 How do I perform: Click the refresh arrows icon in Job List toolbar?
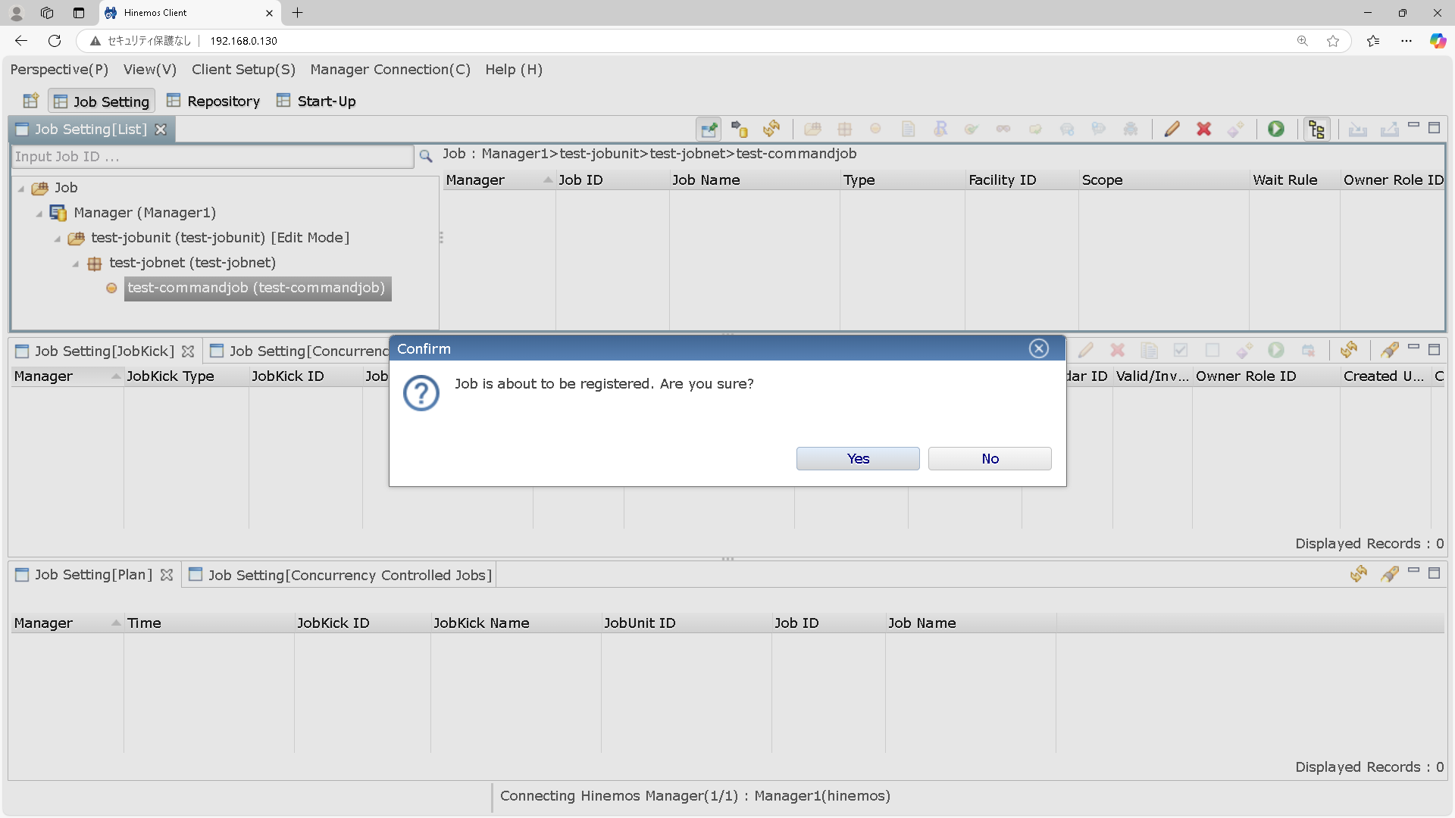[x=771, y=129]
